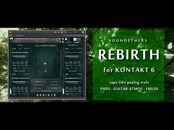Click Tune knob of the GUITAR layer
This screenshot has height=130, width=174.
coord(18,88)
